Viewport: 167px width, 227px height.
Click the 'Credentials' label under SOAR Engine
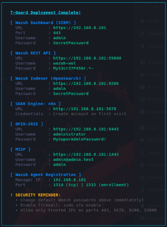tap(29, 114)
